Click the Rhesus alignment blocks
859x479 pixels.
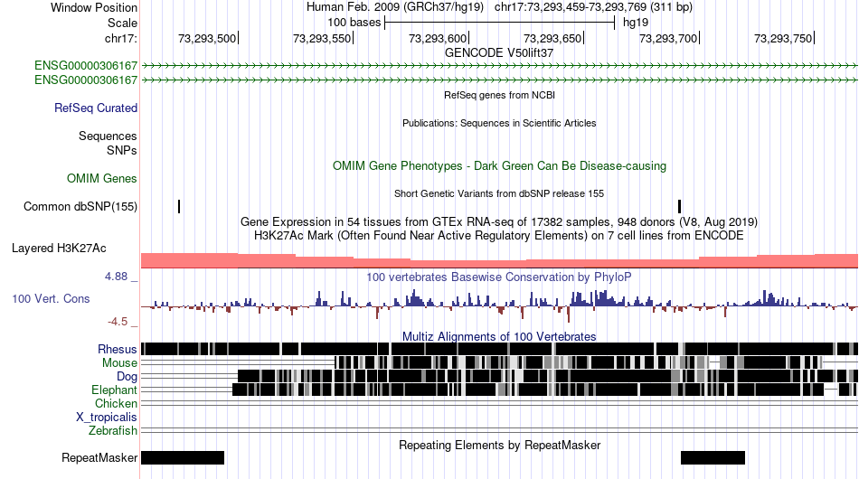pyautogui.click(x=500, y=349)
